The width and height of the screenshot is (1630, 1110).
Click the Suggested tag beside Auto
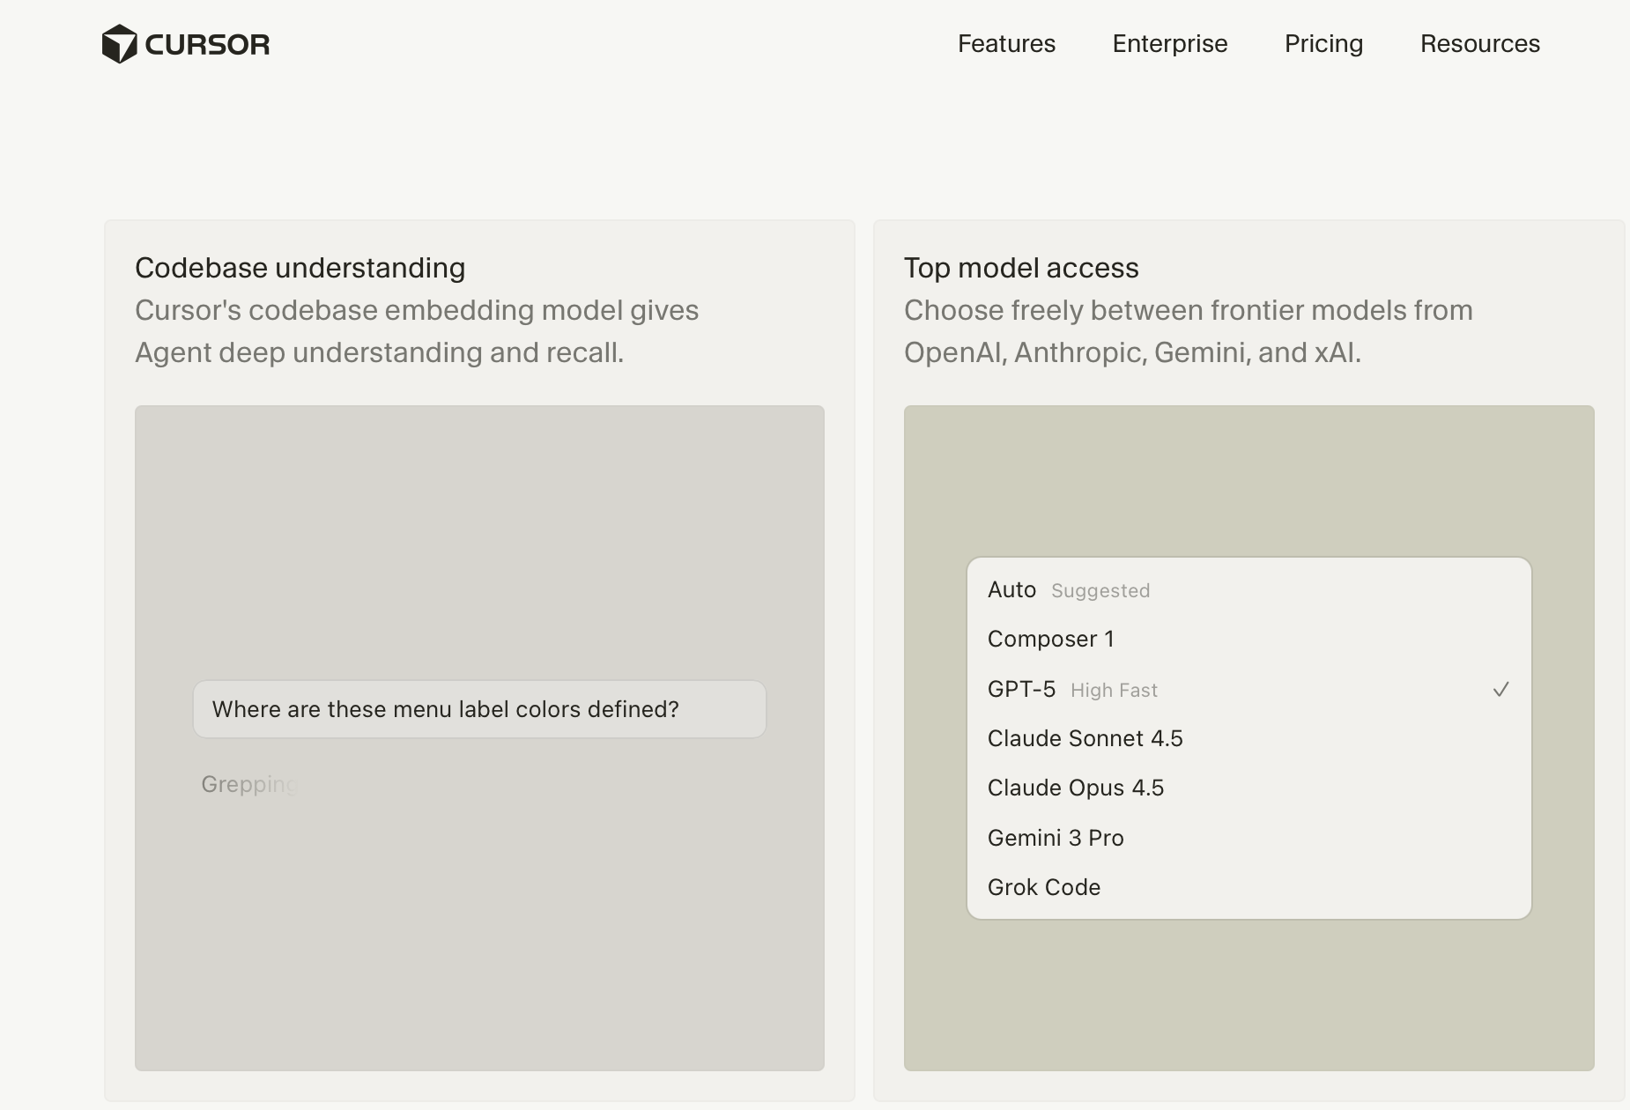tap(1100, 591)
